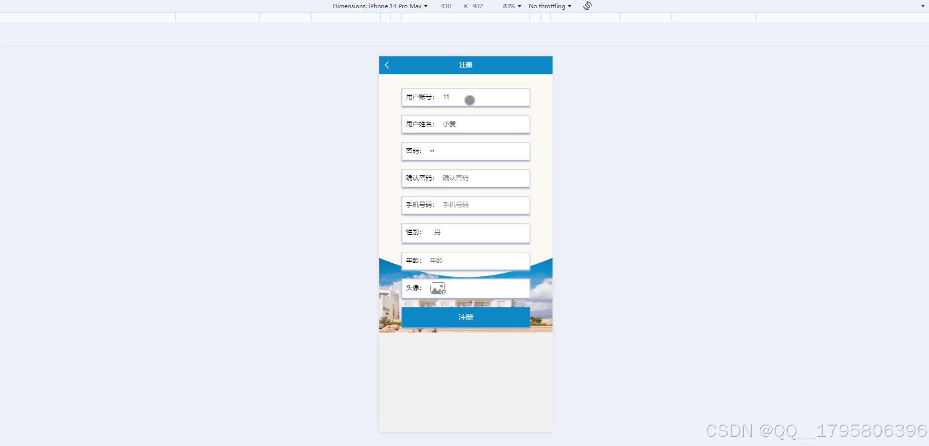This screenshot has height=446, width=929.
Task: Click the overflow chevron at toolbar far right
Action: point(922,6)
